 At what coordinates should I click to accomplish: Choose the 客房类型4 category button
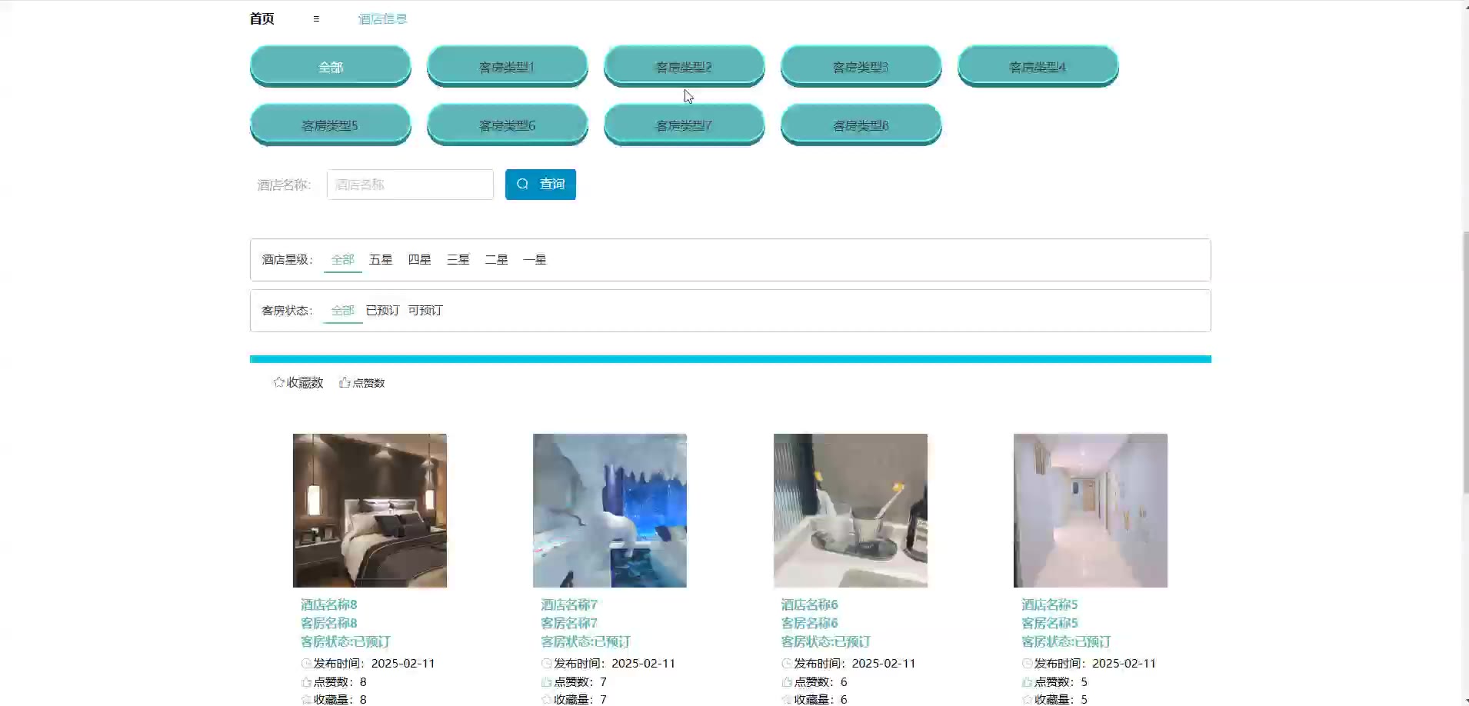pos(1038,66)
